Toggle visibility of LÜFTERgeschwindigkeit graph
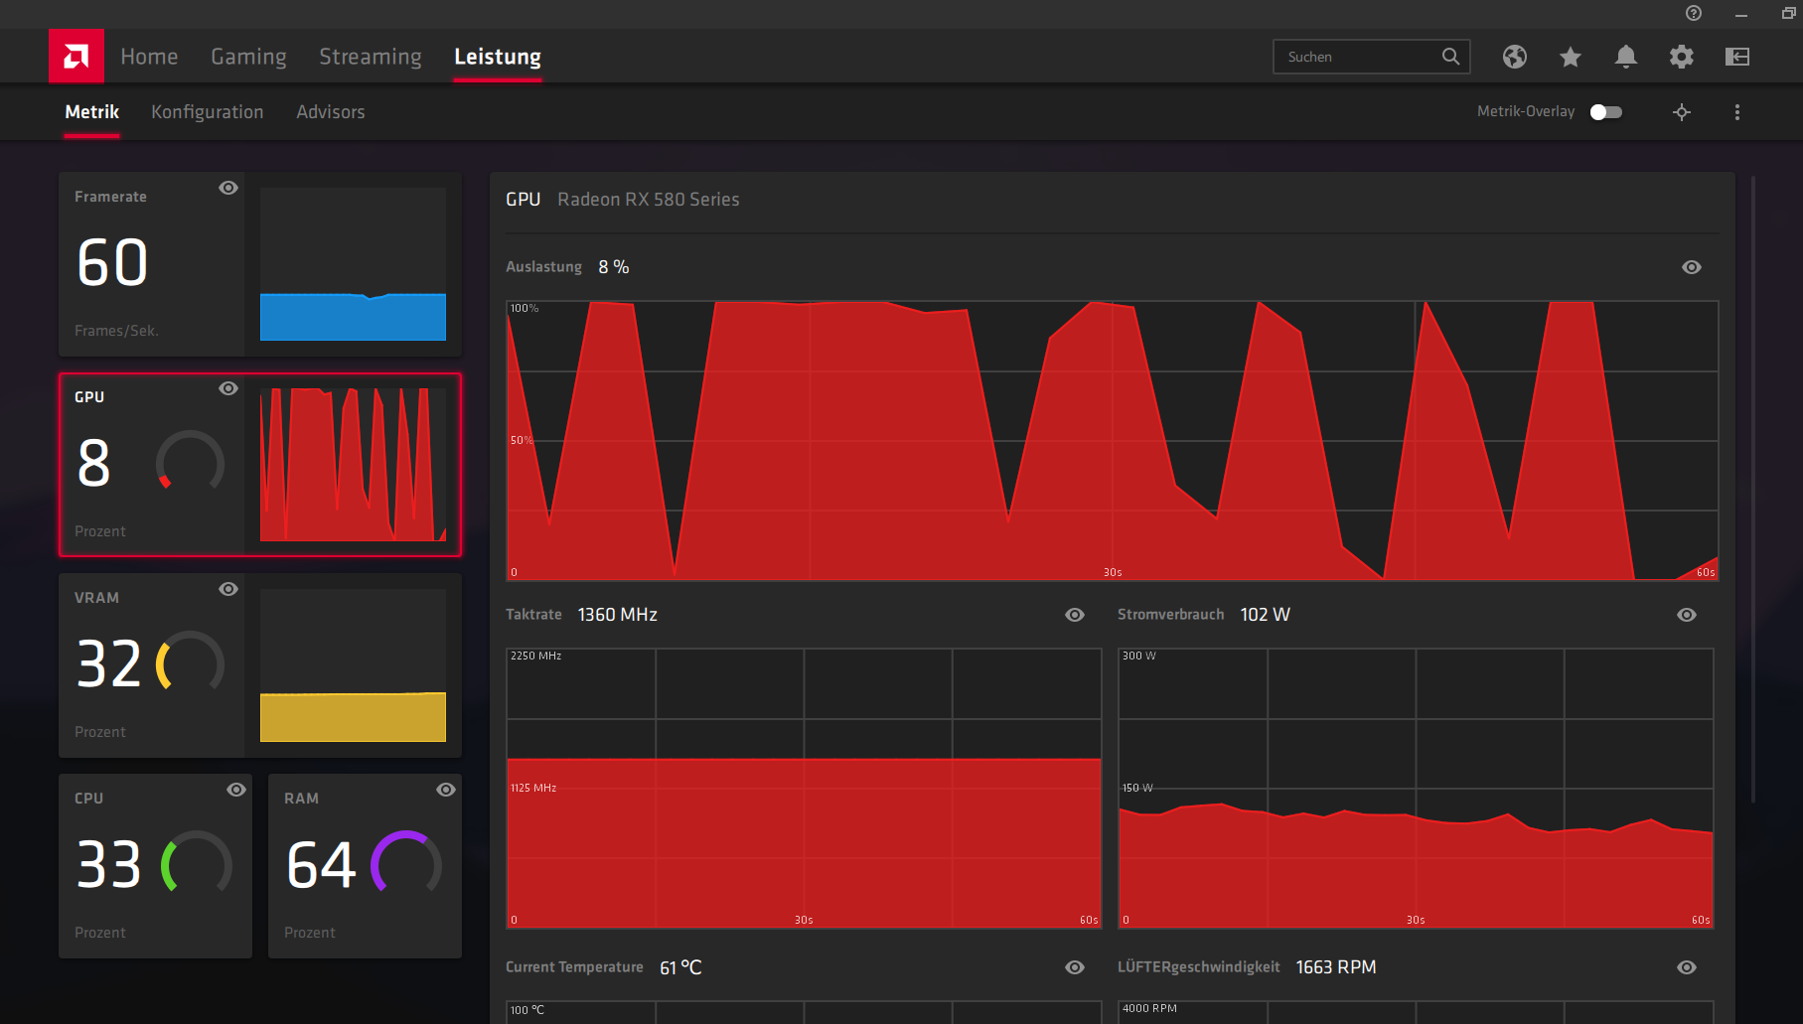1803x1024 pixels. [1687, 967]
